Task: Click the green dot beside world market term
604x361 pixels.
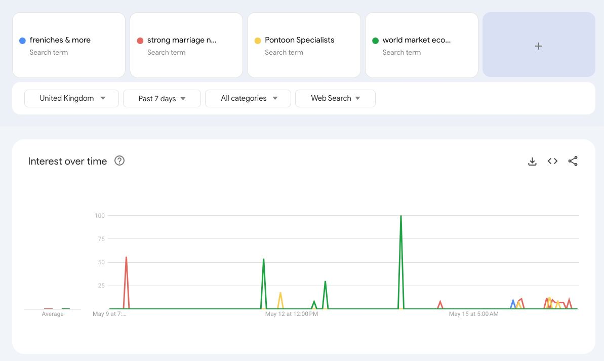Action: click(375, 41)
